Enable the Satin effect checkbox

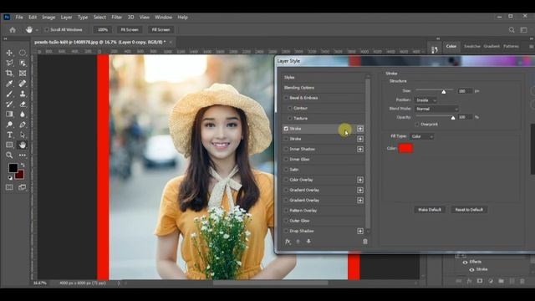(x=286, y=170)
